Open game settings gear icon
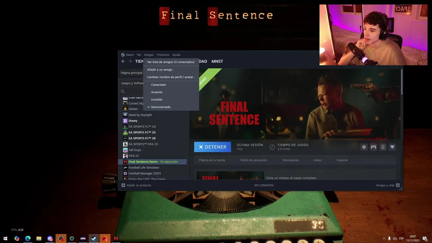The image size is (432, 243). pyautogui.click(x=364, y=147)
